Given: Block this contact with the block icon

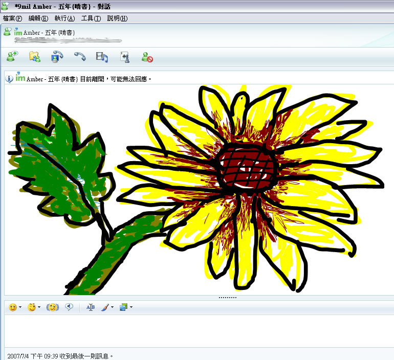Looking at the screenshot, I should click(147, 57).
